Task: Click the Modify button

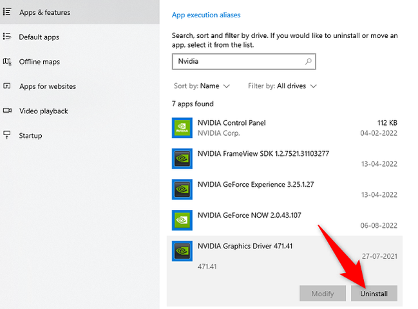Action: tap(323, 294)
